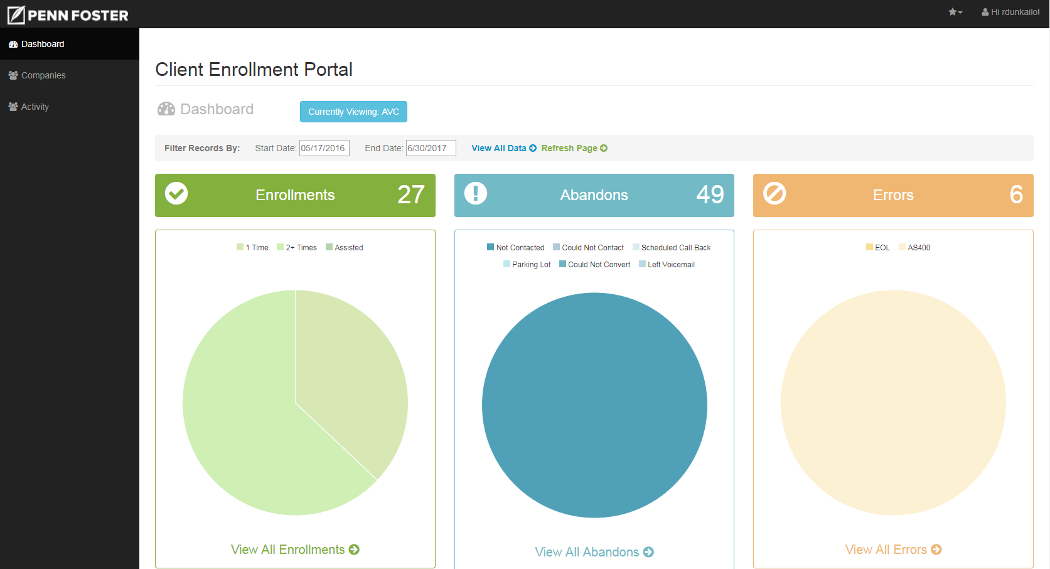The image size is (1050, 569).
Task: Click the cream Errors pie chart
Action: tap(893, 403)
